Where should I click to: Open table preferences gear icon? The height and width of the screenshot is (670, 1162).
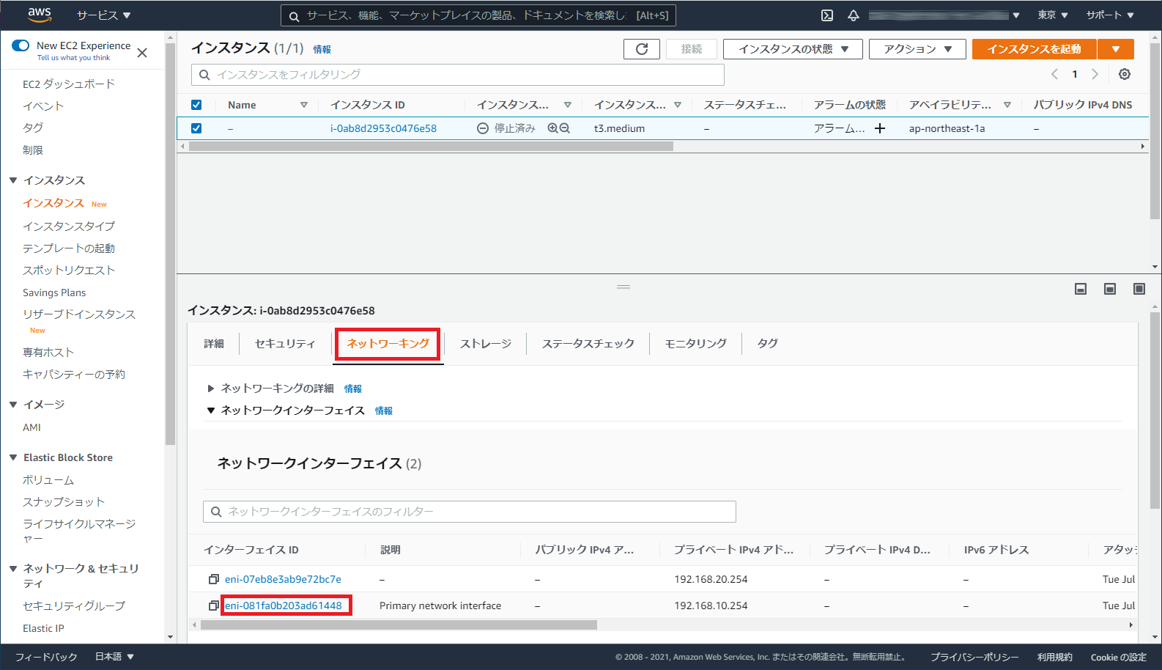click(1125, 74)
